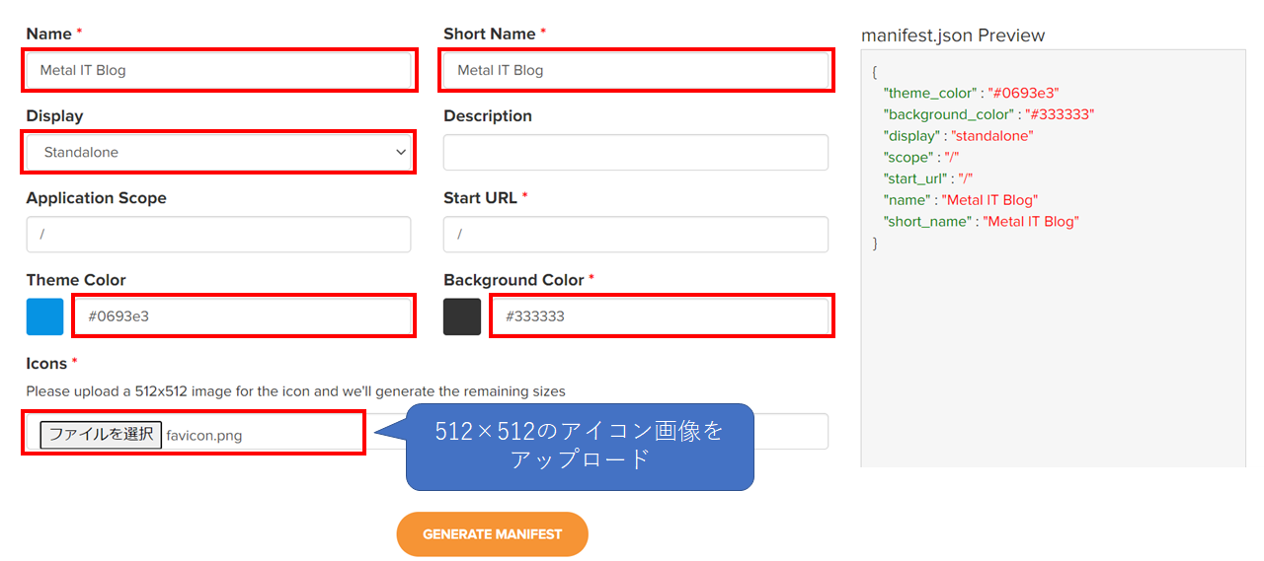Click the Display label
The height and width of the screenshot is (561, 1264).
[54, 116]
